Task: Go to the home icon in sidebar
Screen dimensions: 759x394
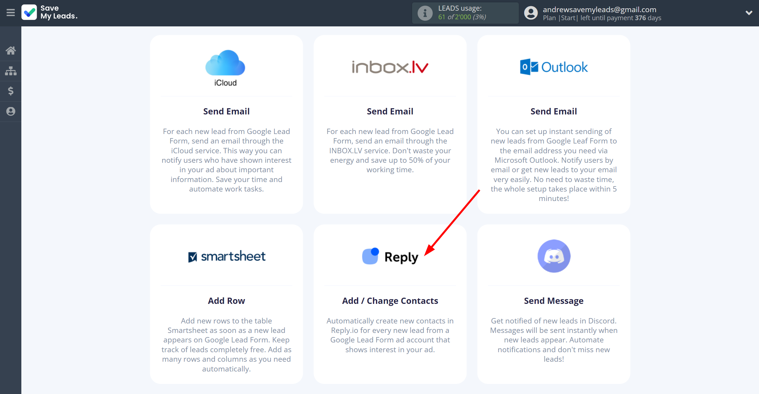Action: click(11, 50)
